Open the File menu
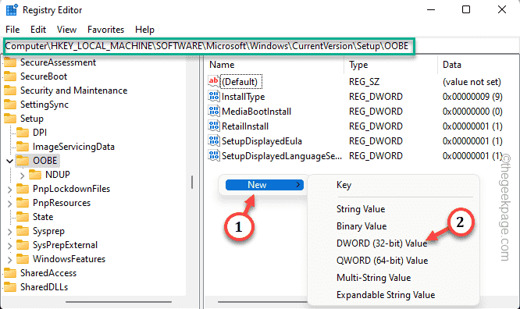 tap(12, 30)
